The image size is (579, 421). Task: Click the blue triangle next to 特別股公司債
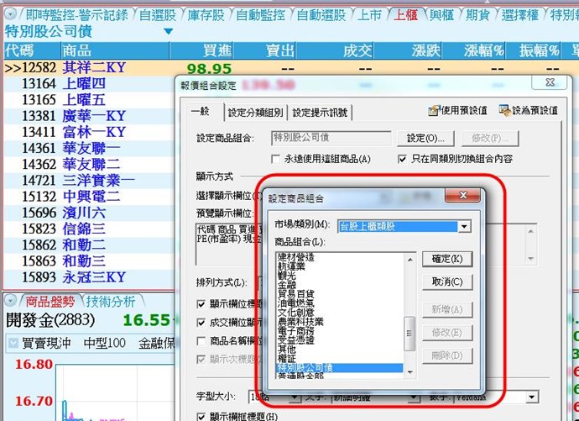coord(168,32)
